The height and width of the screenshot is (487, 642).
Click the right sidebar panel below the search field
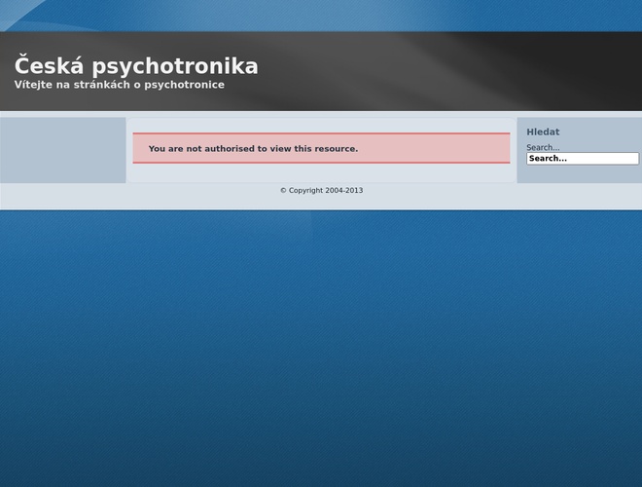pos(580,174)
